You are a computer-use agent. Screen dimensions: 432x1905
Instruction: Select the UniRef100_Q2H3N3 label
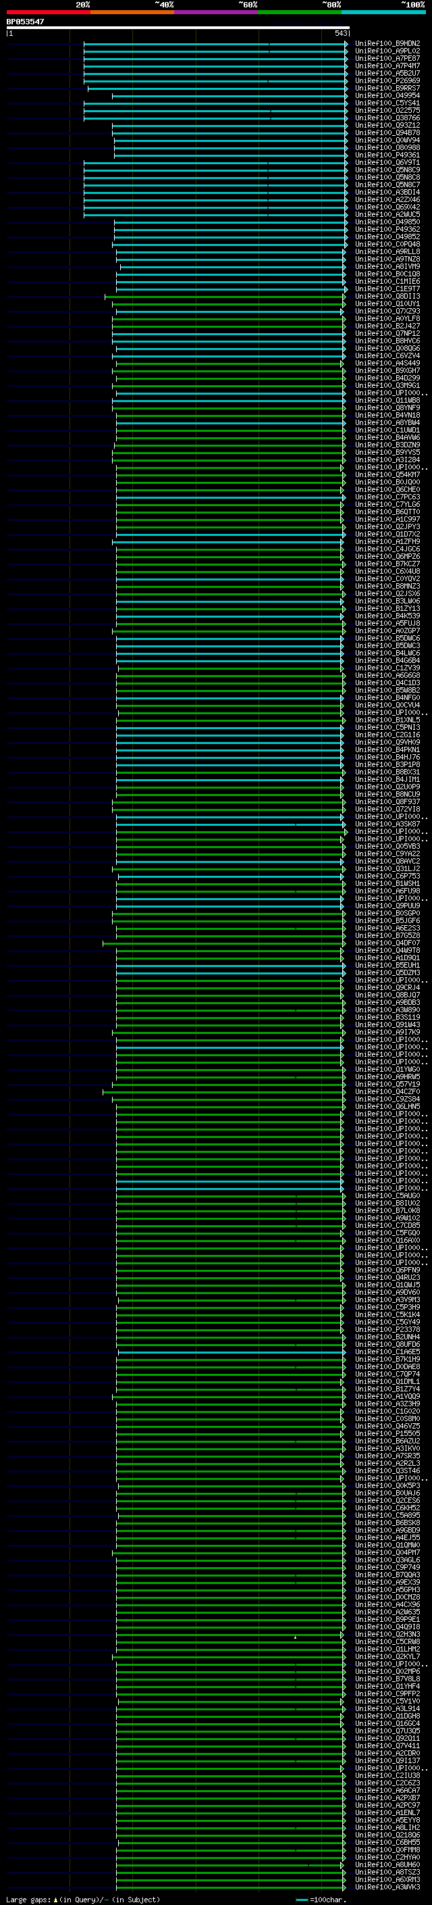(387, 1634)
